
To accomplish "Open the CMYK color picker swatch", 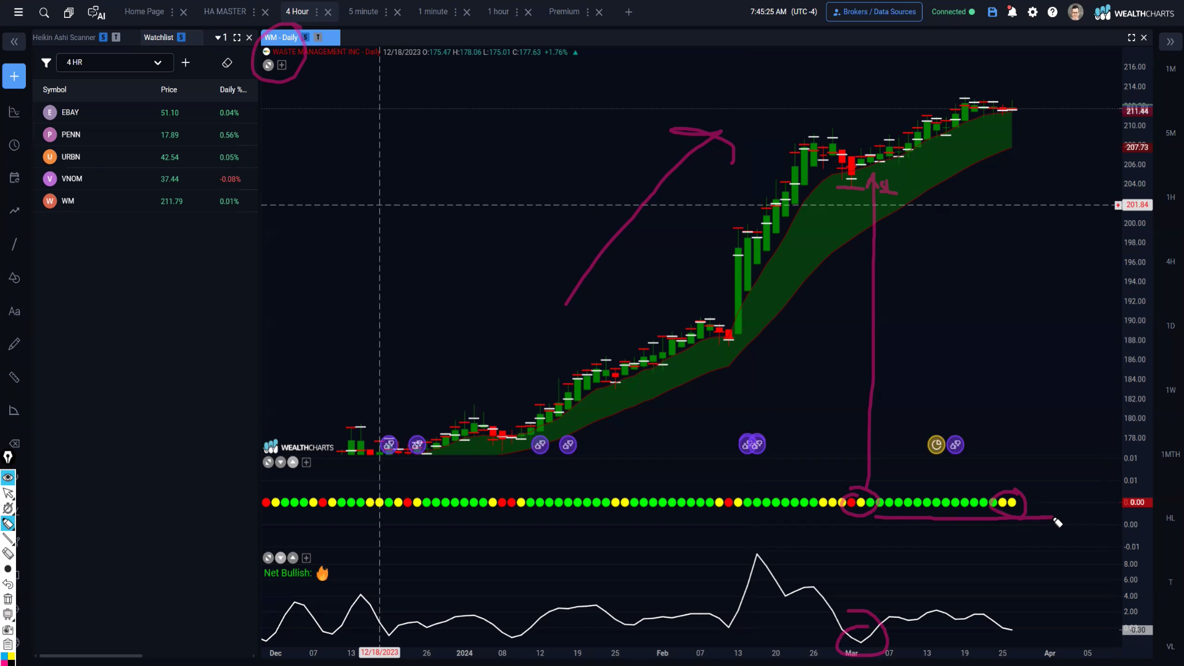I will [8, 659].
